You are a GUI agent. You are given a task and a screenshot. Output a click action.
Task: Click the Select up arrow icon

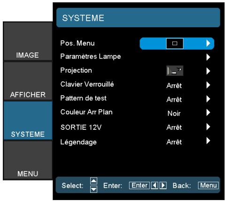click(93, 181)
